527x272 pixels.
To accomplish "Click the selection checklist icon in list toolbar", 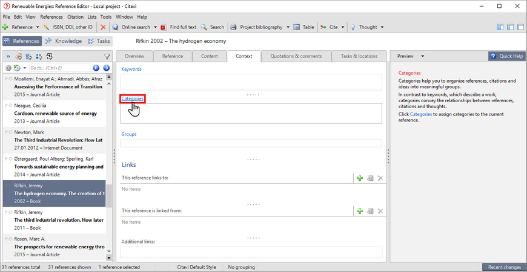I will [39, 56].
